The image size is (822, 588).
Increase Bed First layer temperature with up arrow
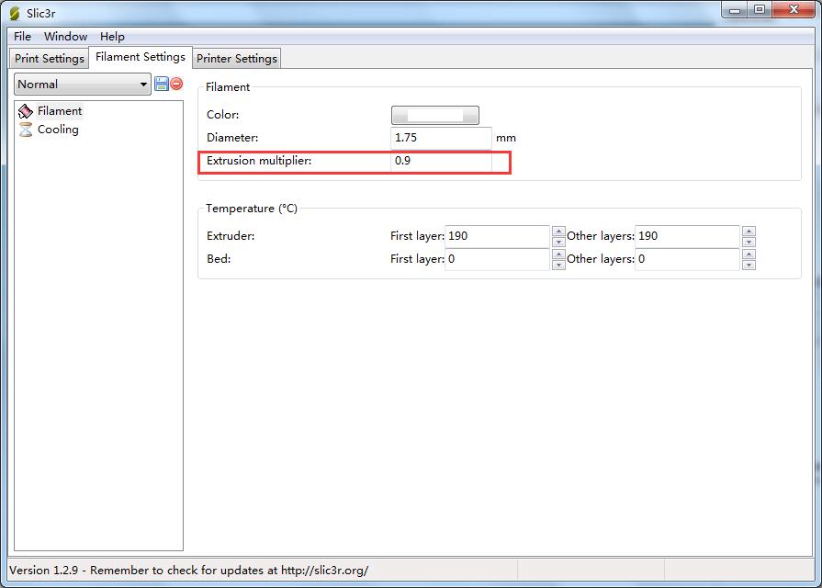[x=558, y=254]
